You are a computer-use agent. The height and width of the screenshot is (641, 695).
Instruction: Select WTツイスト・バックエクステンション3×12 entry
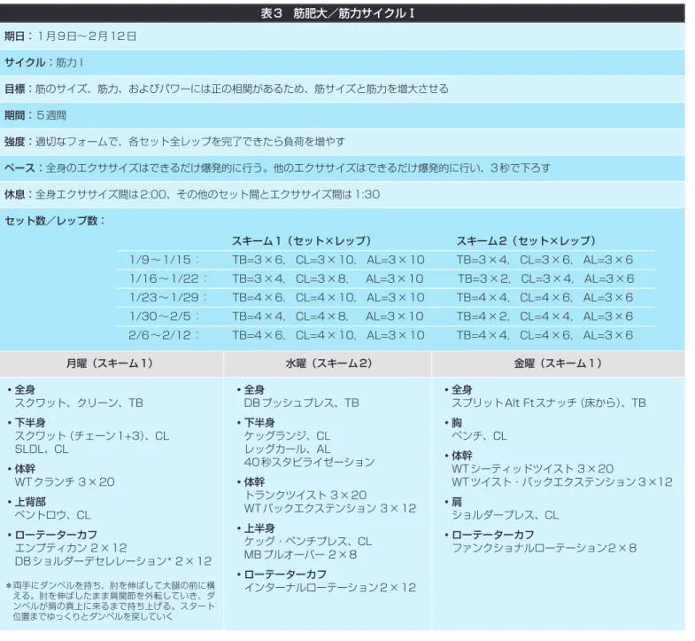562,482
